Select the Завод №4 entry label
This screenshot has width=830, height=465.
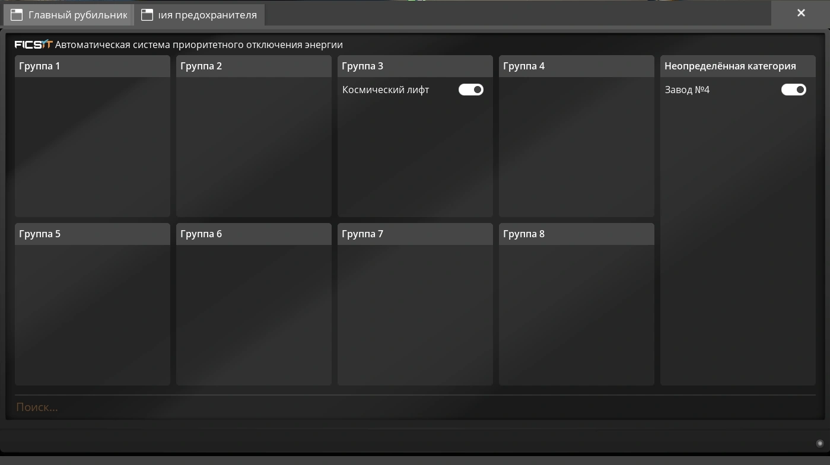687,90
